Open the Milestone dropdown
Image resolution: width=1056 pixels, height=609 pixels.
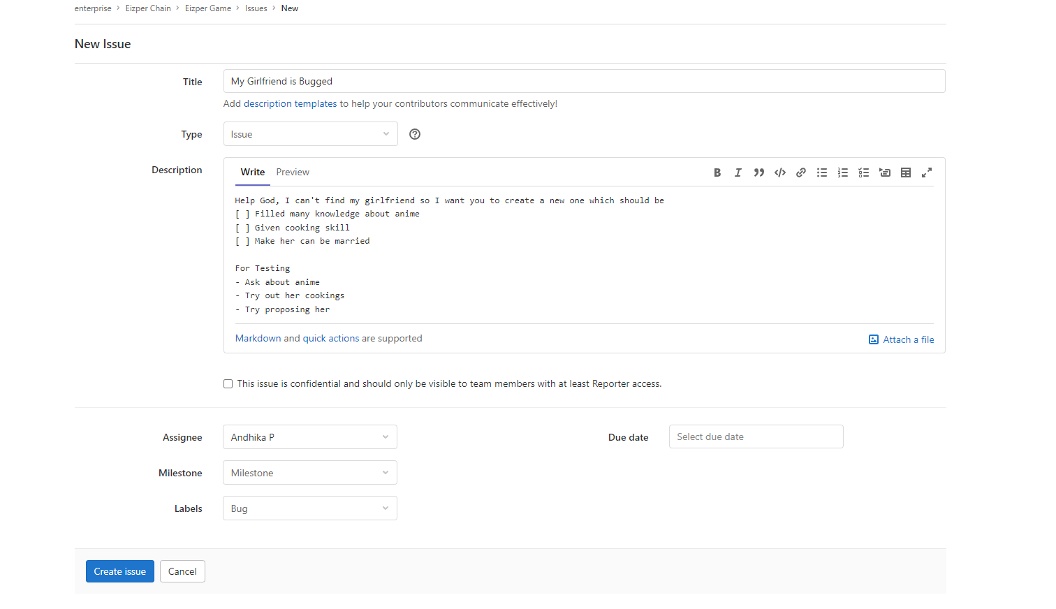[x=309, y=473]
